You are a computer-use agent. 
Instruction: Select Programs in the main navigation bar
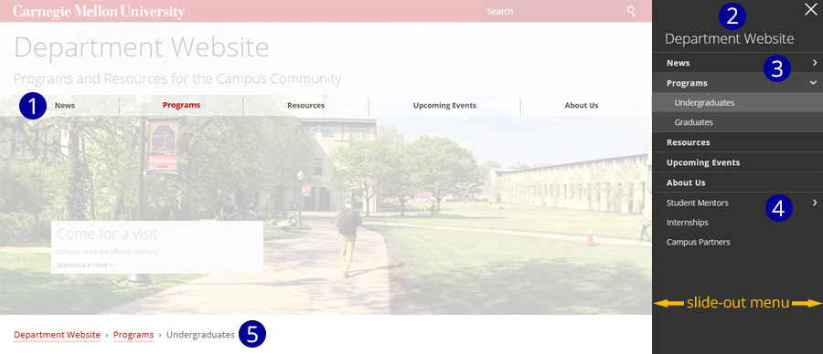point(181,105)
